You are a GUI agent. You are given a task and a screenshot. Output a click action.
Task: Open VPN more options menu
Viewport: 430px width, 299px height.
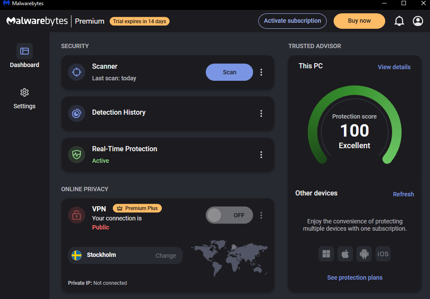click(261, 215)
